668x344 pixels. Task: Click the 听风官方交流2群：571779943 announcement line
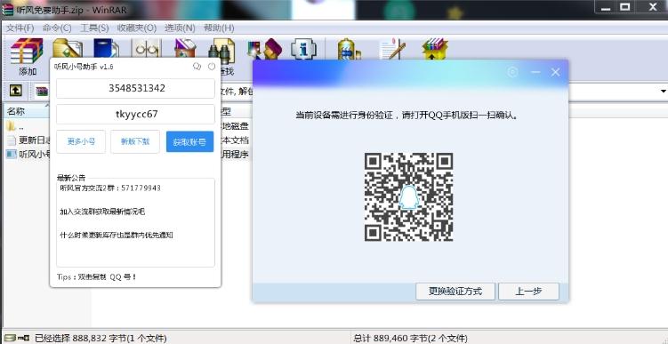pos(110,188)
